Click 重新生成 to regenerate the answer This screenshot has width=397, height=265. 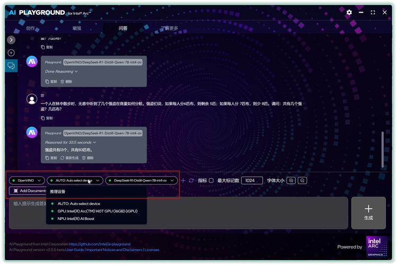point(70,158)
